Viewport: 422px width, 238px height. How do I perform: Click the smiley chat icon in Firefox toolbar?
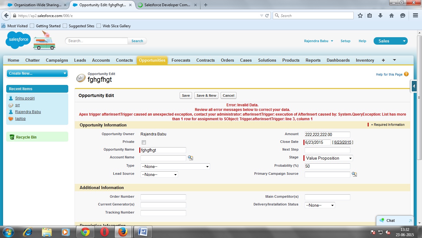403,15
